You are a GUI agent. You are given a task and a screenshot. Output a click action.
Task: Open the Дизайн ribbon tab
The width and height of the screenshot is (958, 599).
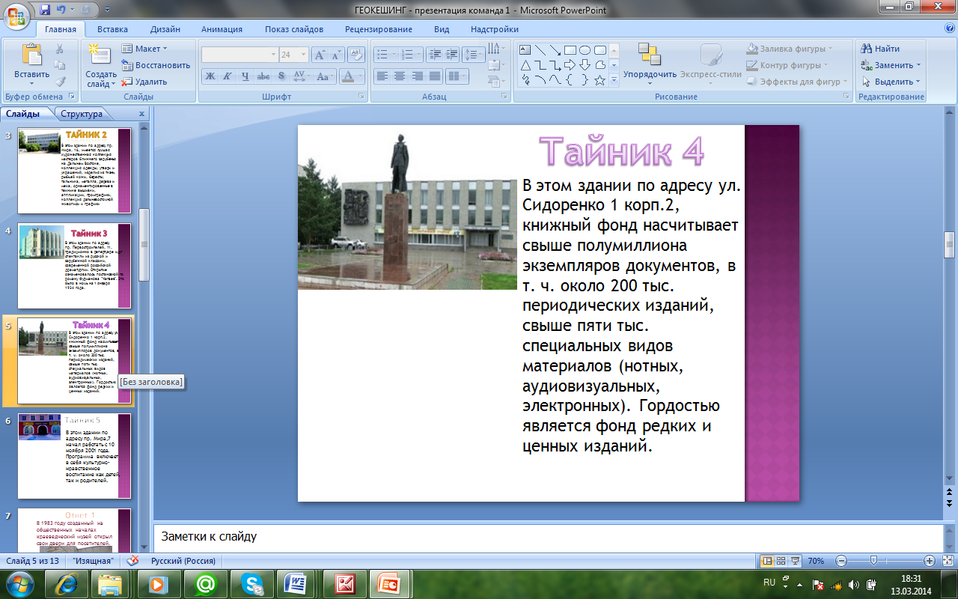click(165, 29)
